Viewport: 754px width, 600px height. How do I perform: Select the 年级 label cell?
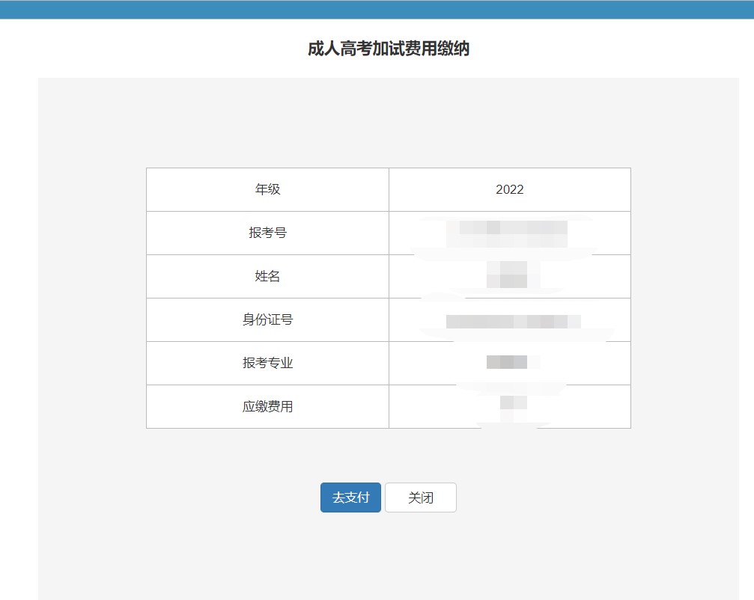point(267,189)
